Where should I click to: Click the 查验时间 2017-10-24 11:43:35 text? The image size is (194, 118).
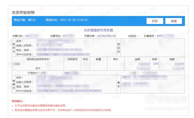[x=66, y=20]
